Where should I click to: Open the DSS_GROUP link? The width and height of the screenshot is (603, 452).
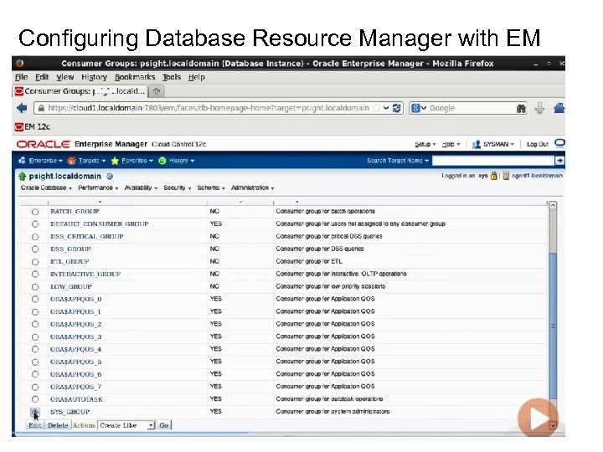[x=70, y=249]
